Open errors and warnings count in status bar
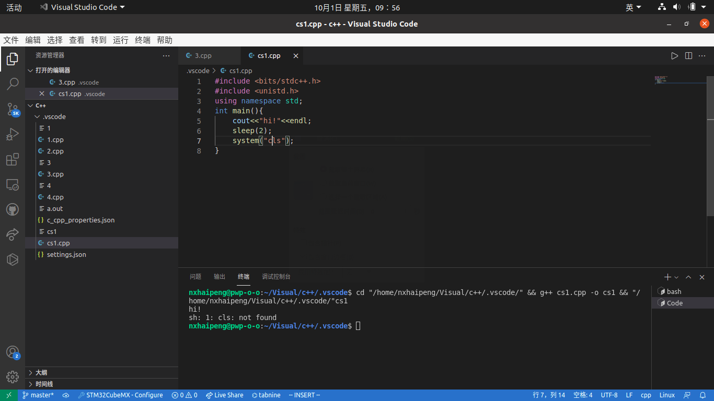 (185, 395)
